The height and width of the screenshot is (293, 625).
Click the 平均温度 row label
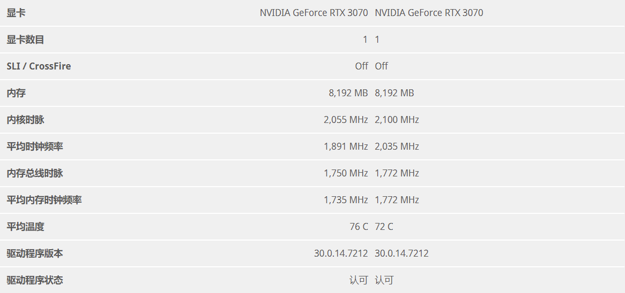click(25, 227)
